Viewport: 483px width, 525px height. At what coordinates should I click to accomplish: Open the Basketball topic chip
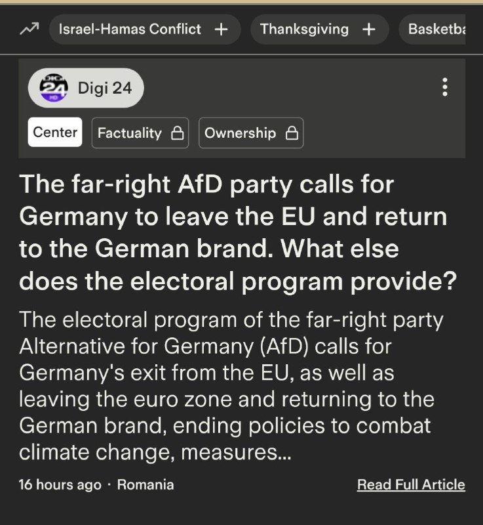coord(432,30)
